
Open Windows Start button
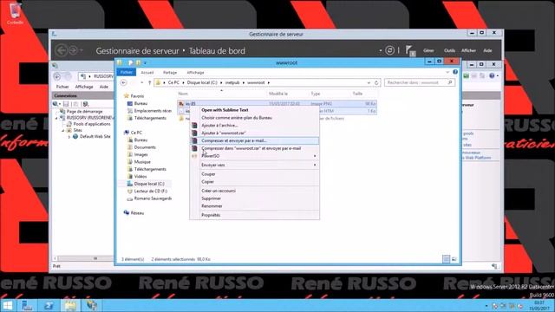click(x=8, y=306)
